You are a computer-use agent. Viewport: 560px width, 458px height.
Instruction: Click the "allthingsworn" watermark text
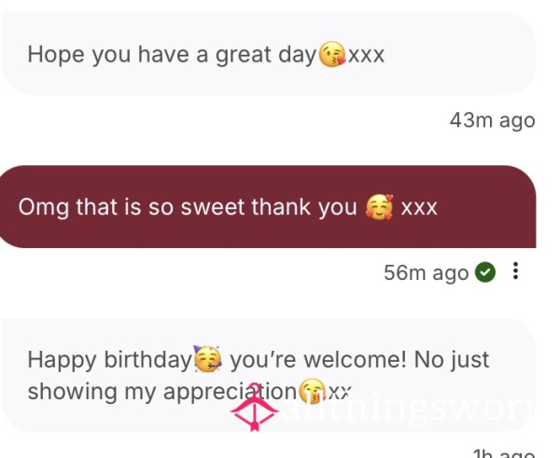(x=410, y=410)
